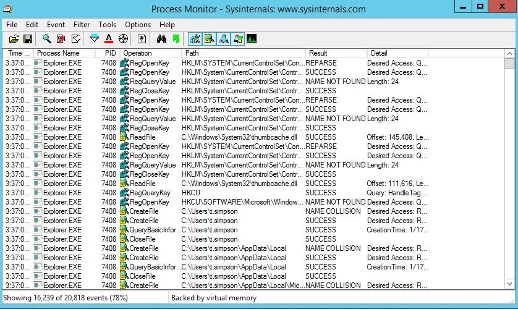
Task: Toggle Show Process and Thread Activity button
Action: point(238,39)
